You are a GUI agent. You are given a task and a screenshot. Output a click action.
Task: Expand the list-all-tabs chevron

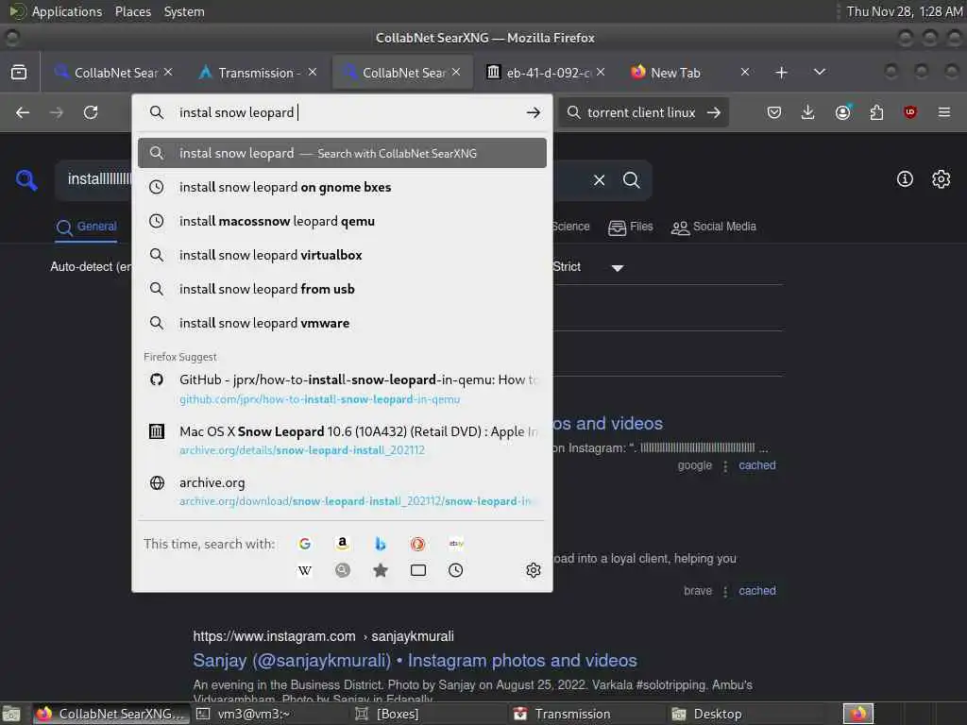pos(820,72)
